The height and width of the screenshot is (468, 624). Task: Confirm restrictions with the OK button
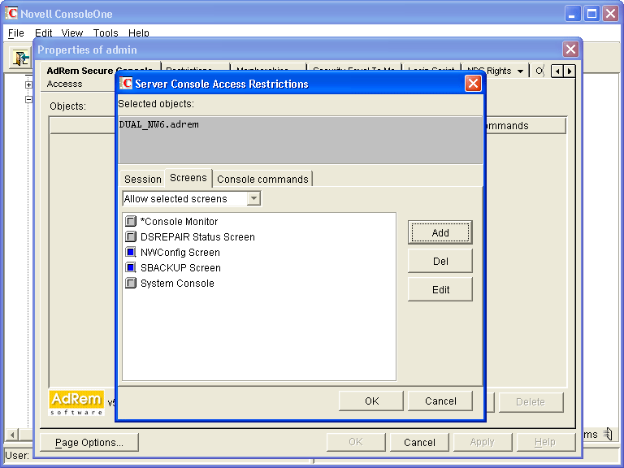point(371,401)
